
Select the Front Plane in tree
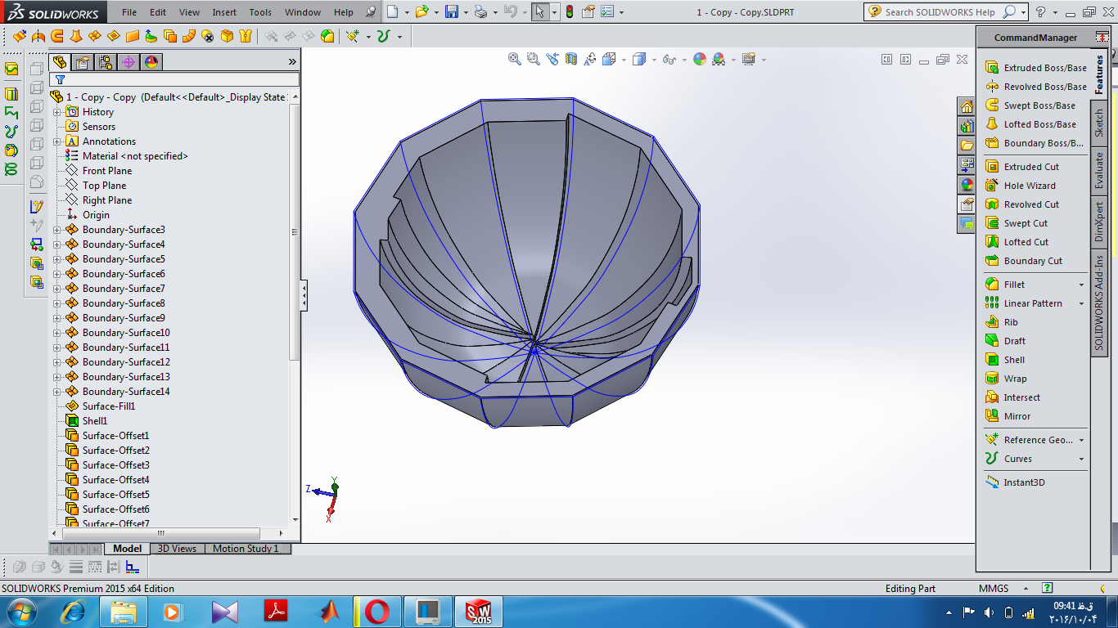pos(106,171)
